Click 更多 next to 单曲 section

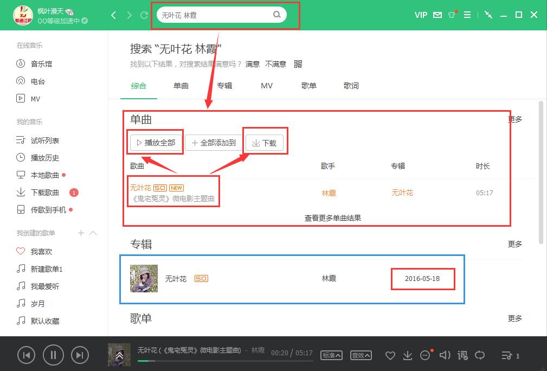(x=515, y=119)
